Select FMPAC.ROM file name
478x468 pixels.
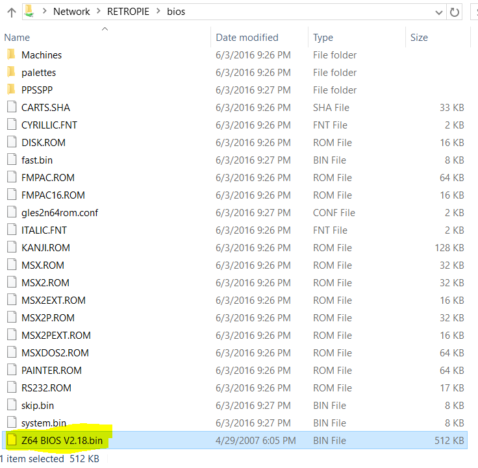(x=48, y=178)
